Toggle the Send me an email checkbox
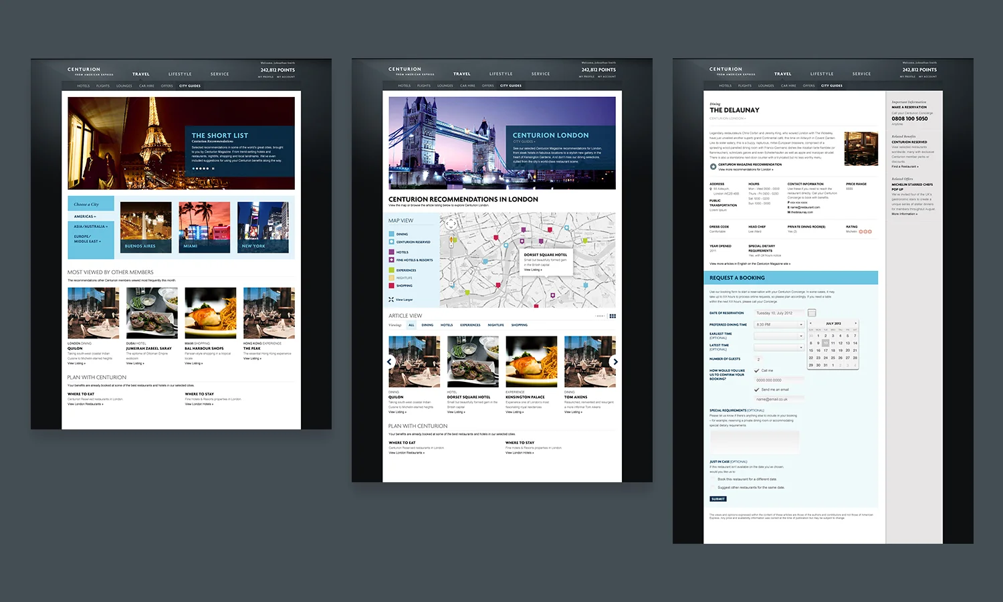This screenshot has width=1003, height=602. (x=757, y=389)
